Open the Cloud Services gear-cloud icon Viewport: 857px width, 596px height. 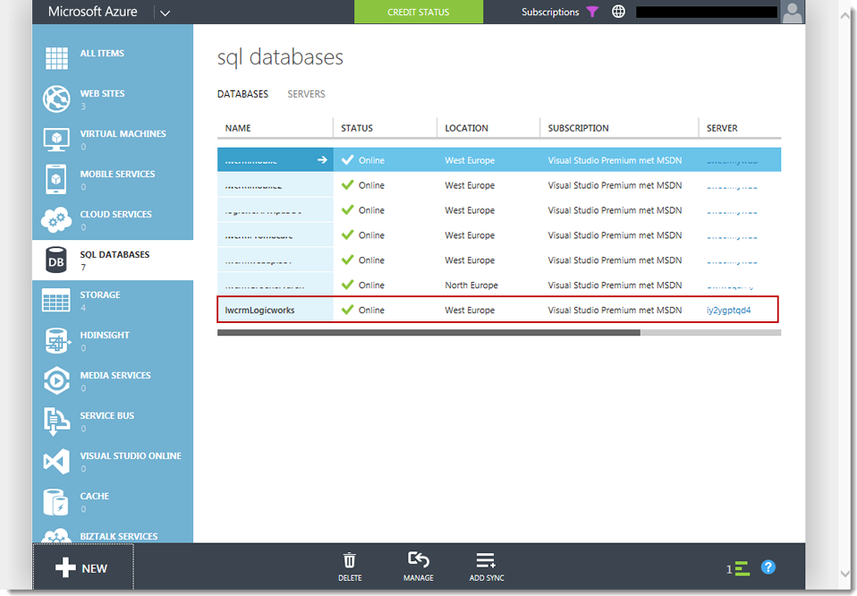coord(56,220)
